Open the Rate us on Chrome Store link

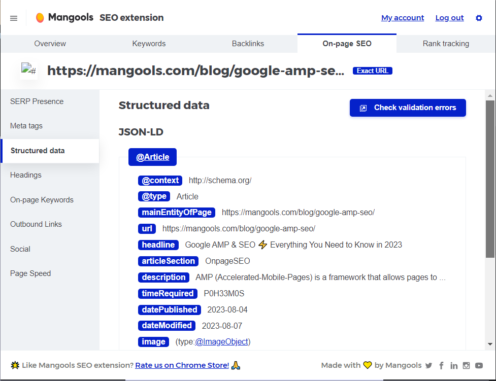click(181, 365)
